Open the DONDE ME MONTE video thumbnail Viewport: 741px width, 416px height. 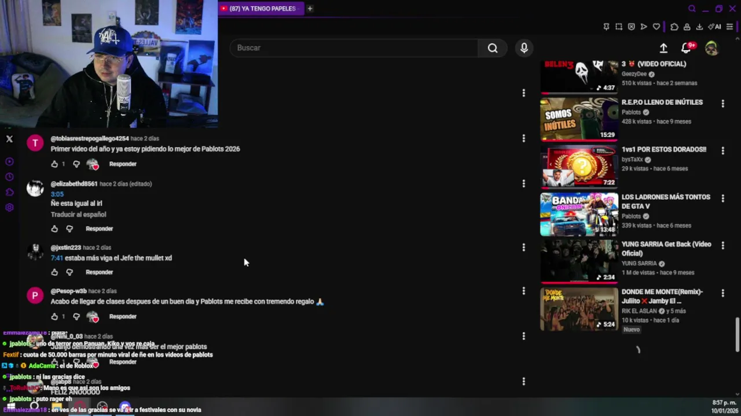pos(579,309)
